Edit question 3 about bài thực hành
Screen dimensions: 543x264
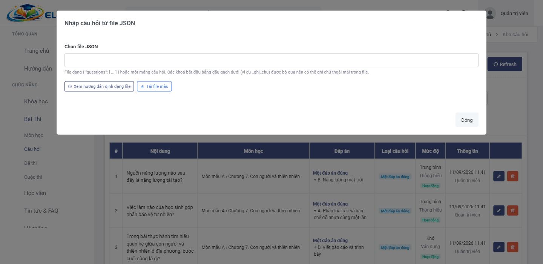[x=499, y=247]
